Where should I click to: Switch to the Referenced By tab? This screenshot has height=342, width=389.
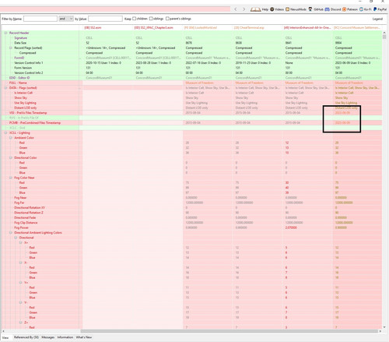tap(26, 337)
